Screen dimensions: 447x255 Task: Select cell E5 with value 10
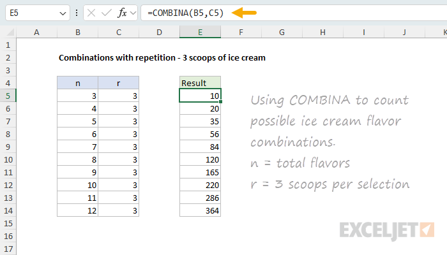click(x=200, y=96)
